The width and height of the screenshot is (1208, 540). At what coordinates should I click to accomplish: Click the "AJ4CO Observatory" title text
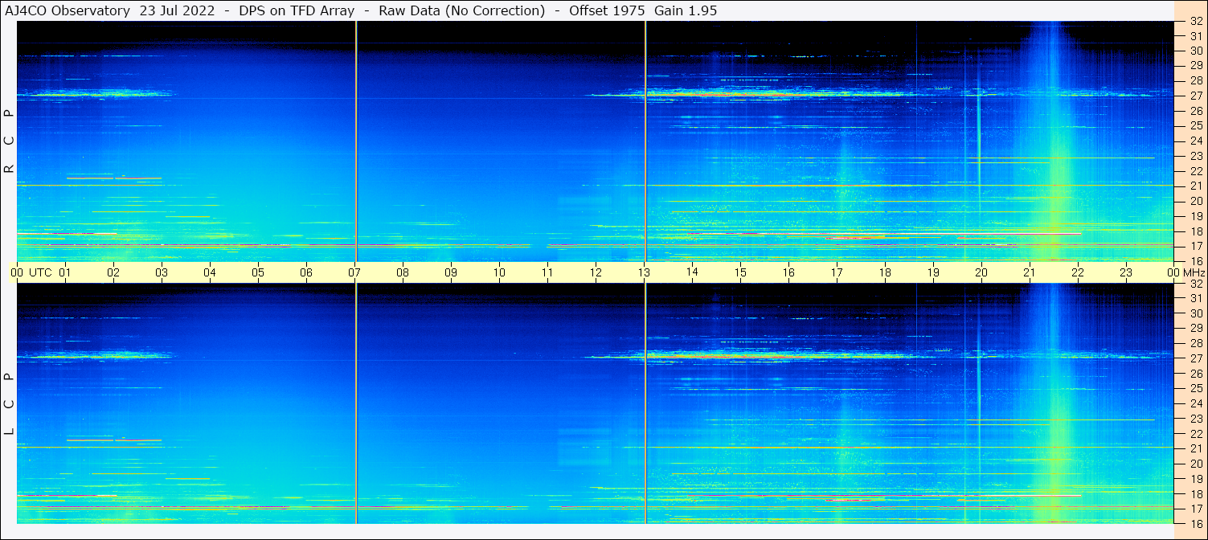pyautogui.click(x=67, y=10)
